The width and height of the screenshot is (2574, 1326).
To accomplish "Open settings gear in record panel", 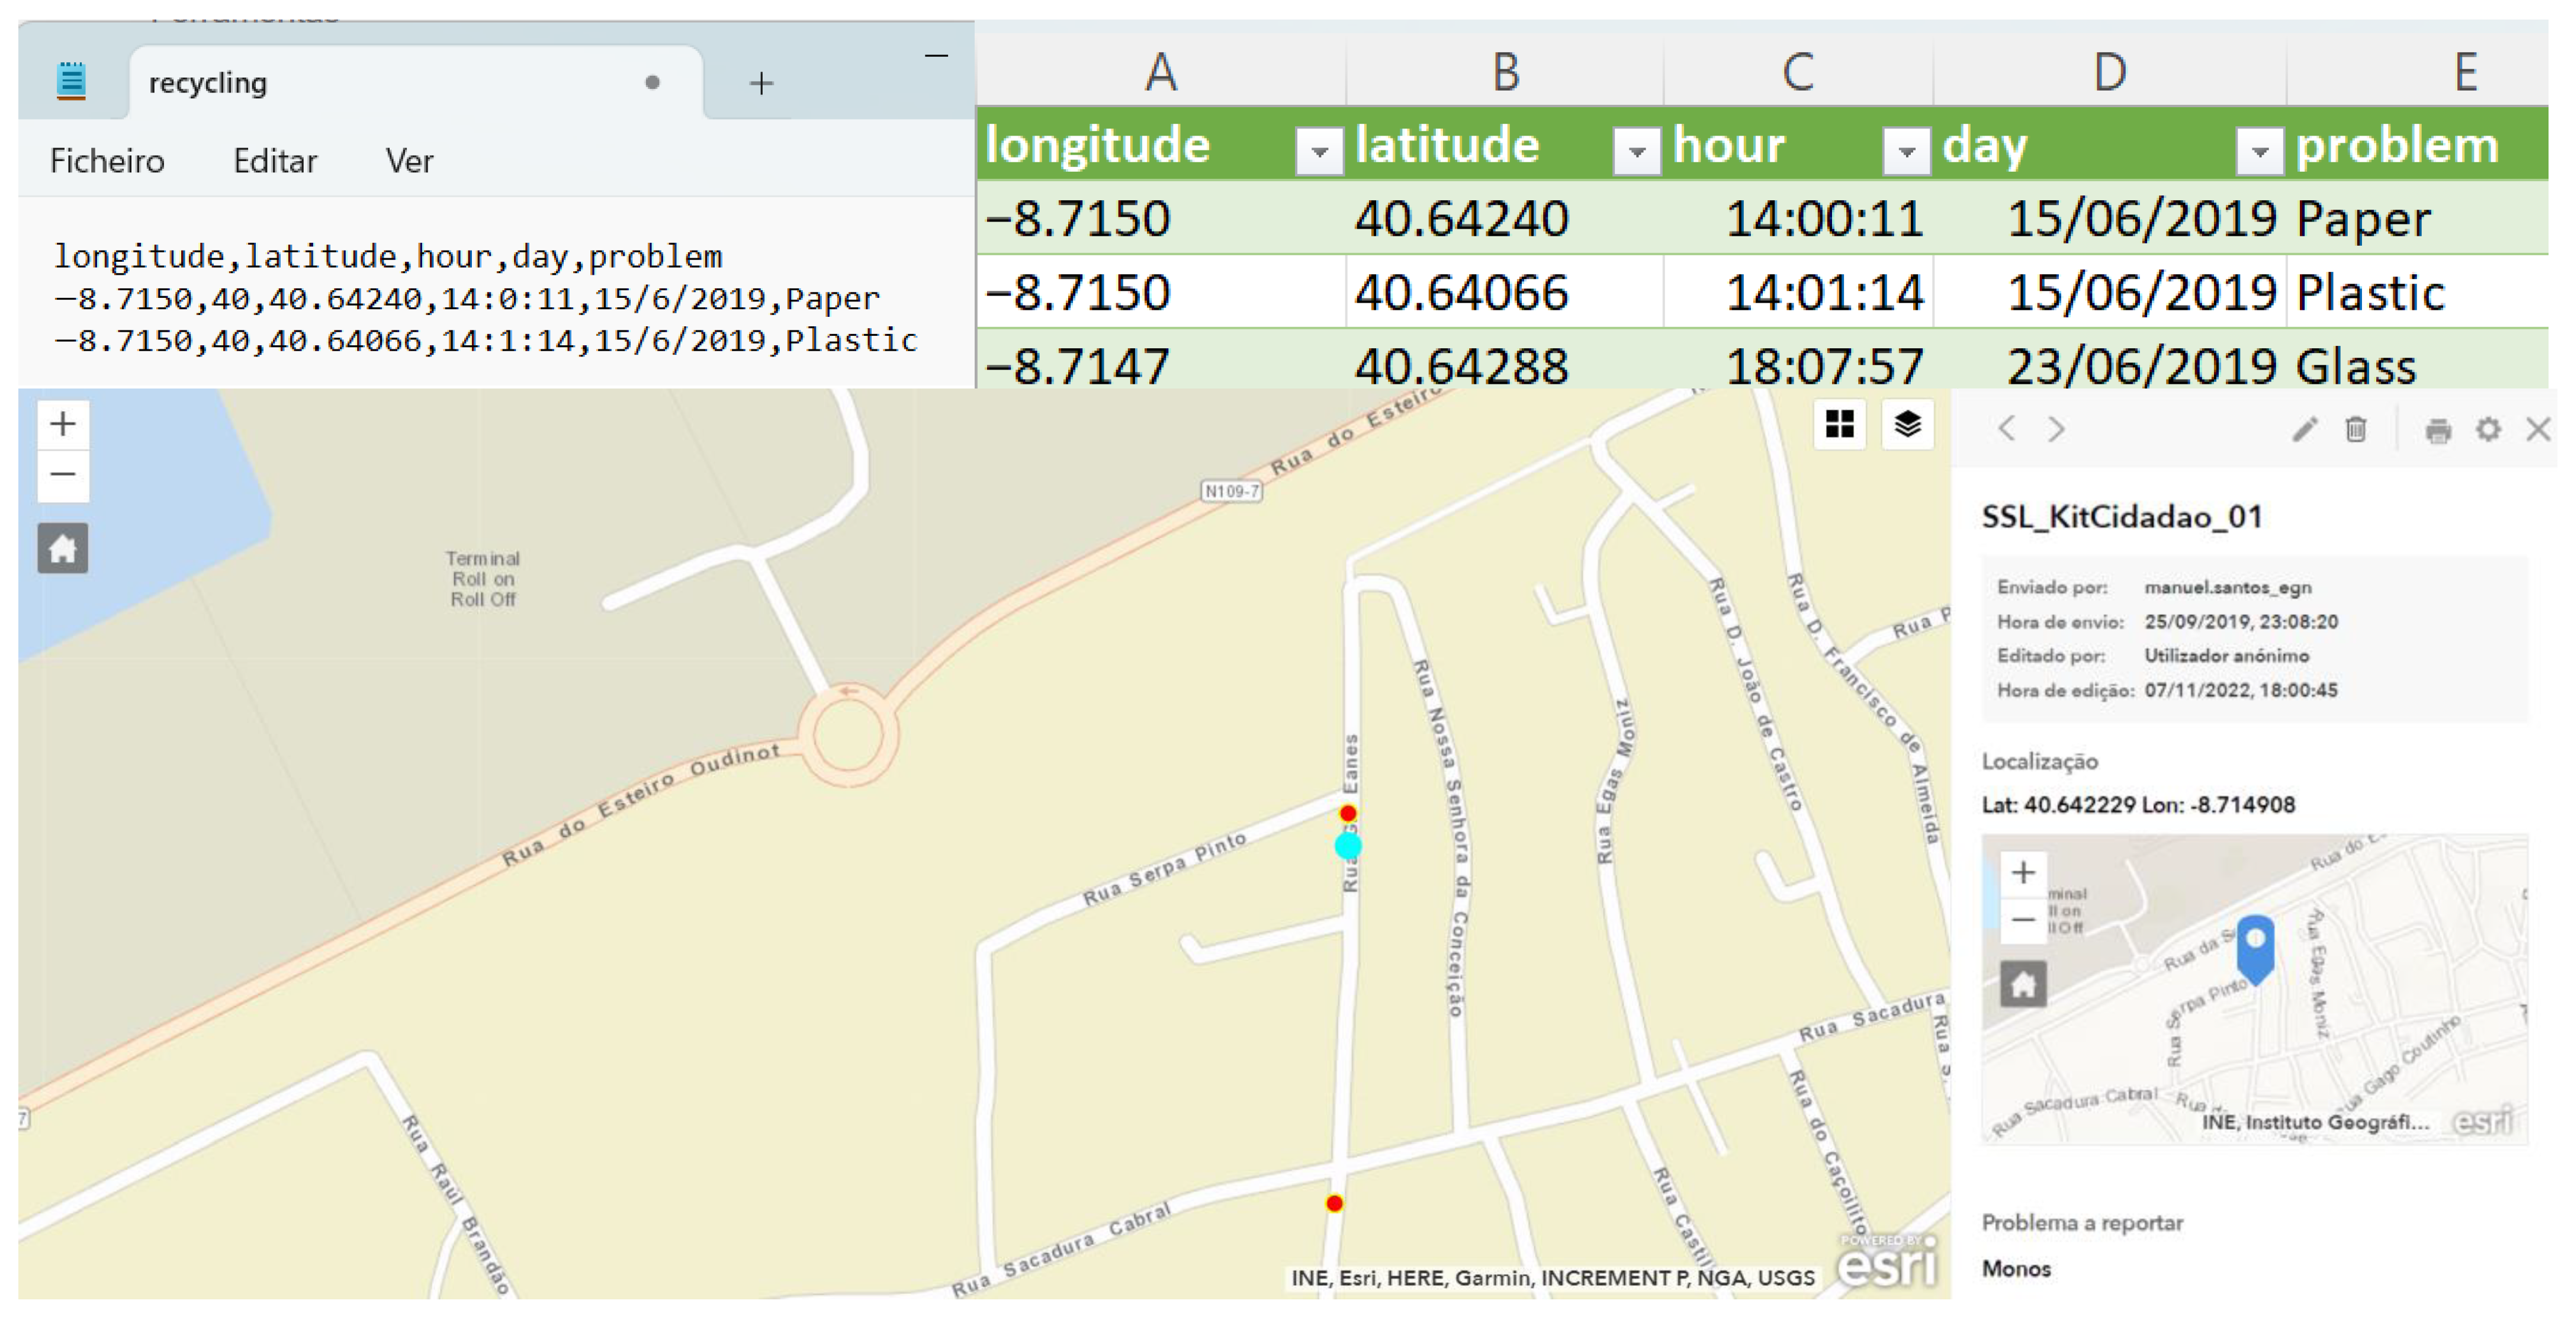I will 2487,430.
